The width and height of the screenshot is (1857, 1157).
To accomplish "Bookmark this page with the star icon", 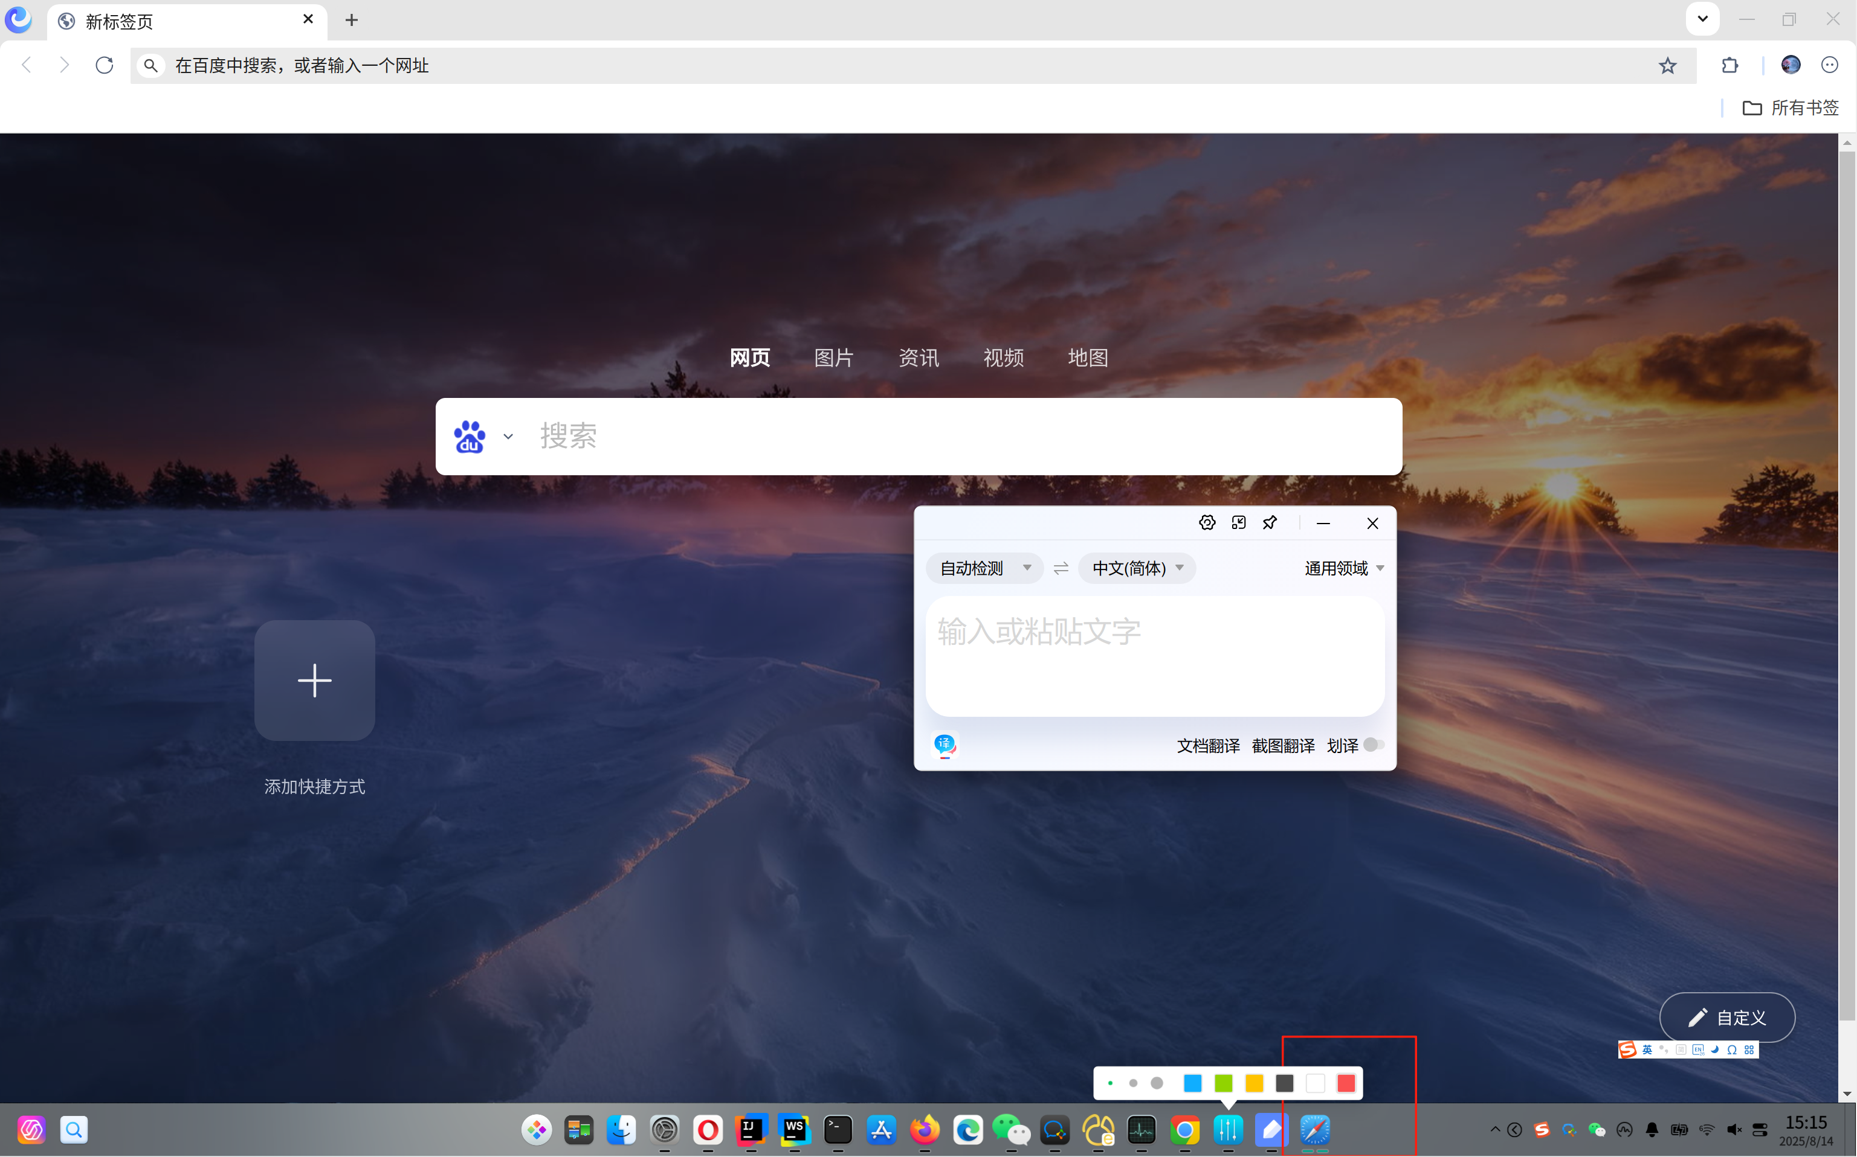I will click(1667, 66).
